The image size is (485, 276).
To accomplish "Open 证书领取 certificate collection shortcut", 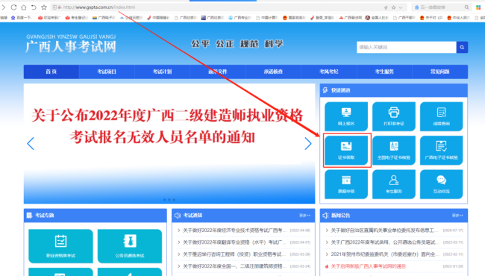I will tap(346, 150).
